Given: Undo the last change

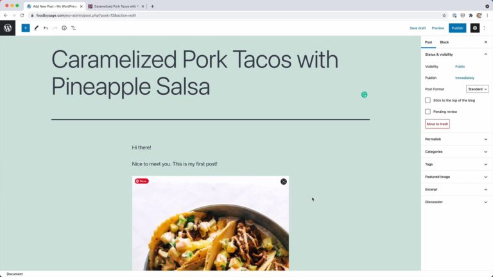Looking at the screenshot, I should coord(46,28).
